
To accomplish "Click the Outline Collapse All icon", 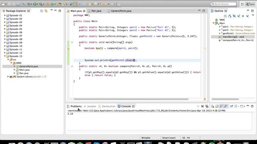I will pos(225,16).
